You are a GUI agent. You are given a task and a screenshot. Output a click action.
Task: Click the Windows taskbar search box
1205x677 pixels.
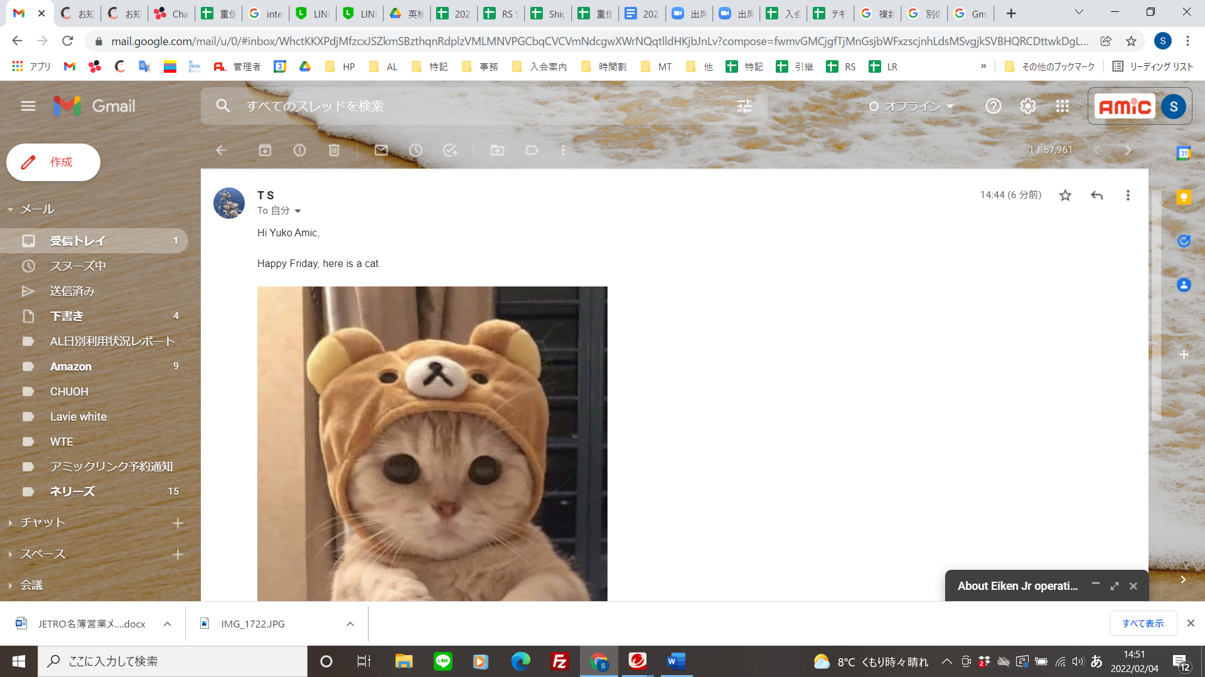click(173, 661)
